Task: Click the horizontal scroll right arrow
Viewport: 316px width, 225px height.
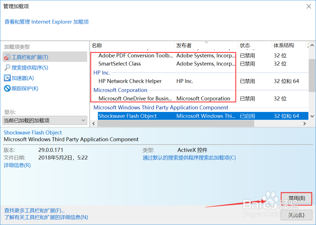Action: (305, 124)
